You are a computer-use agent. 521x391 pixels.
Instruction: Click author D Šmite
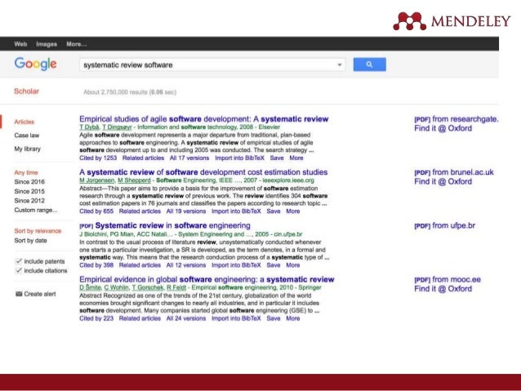90,287
